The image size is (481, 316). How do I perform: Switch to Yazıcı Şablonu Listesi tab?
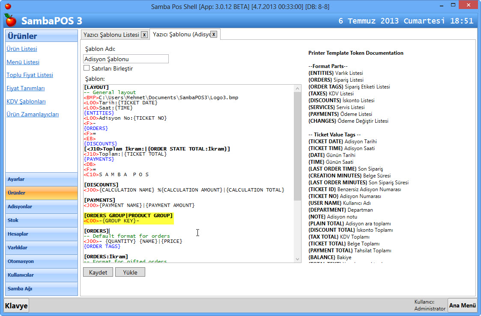tap(111, 35)
